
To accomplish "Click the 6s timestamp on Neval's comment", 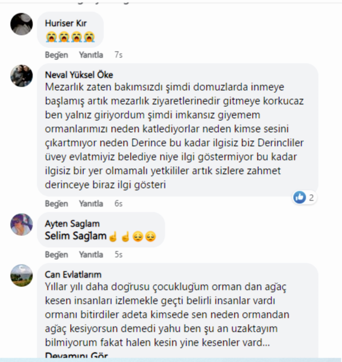I will [119, 204].
